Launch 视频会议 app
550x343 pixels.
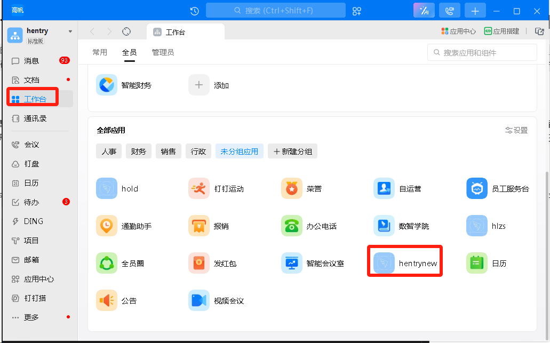tap(199, 300)
